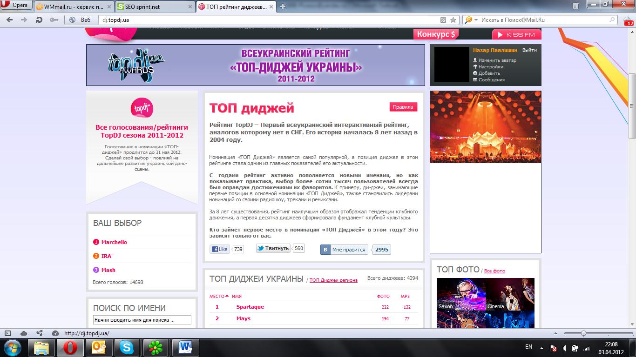Click the Opera Unite status bar icon

click(39, 333)
